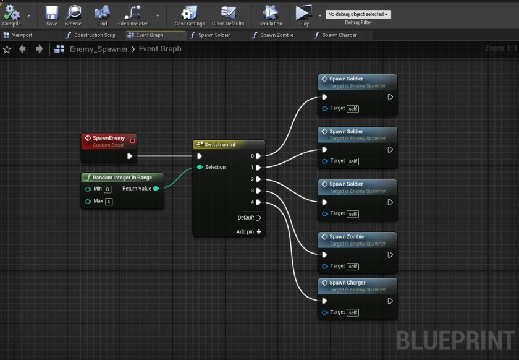Toggle Hide Unrelated nodes icon
The height and width of the screenshot is (360, 519).
tap(132, 12)
